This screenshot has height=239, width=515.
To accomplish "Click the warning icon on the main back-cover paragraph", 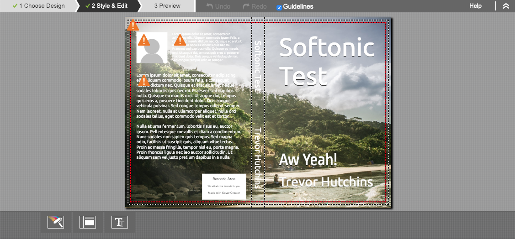I will (x=144, y=81).
